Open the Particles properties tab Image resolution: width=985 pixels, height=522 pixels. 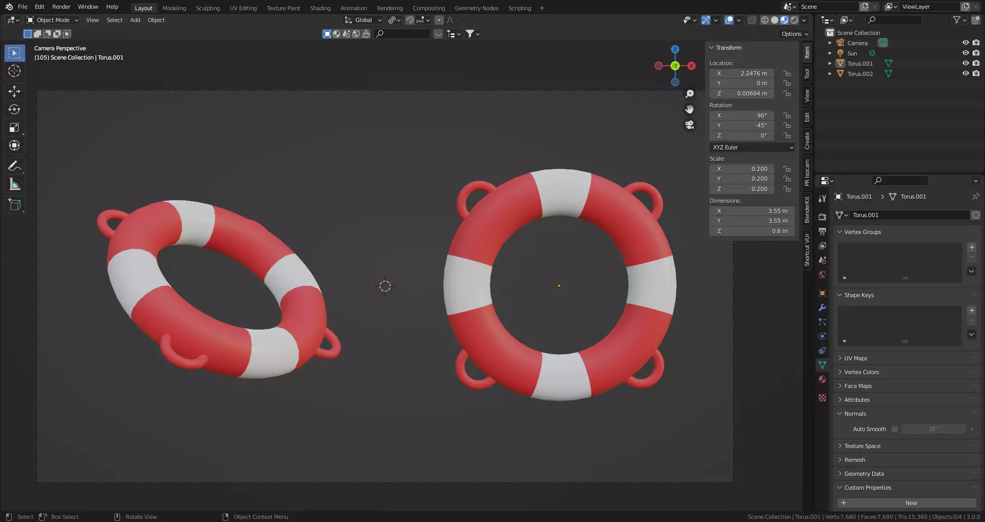click(822, 322)
